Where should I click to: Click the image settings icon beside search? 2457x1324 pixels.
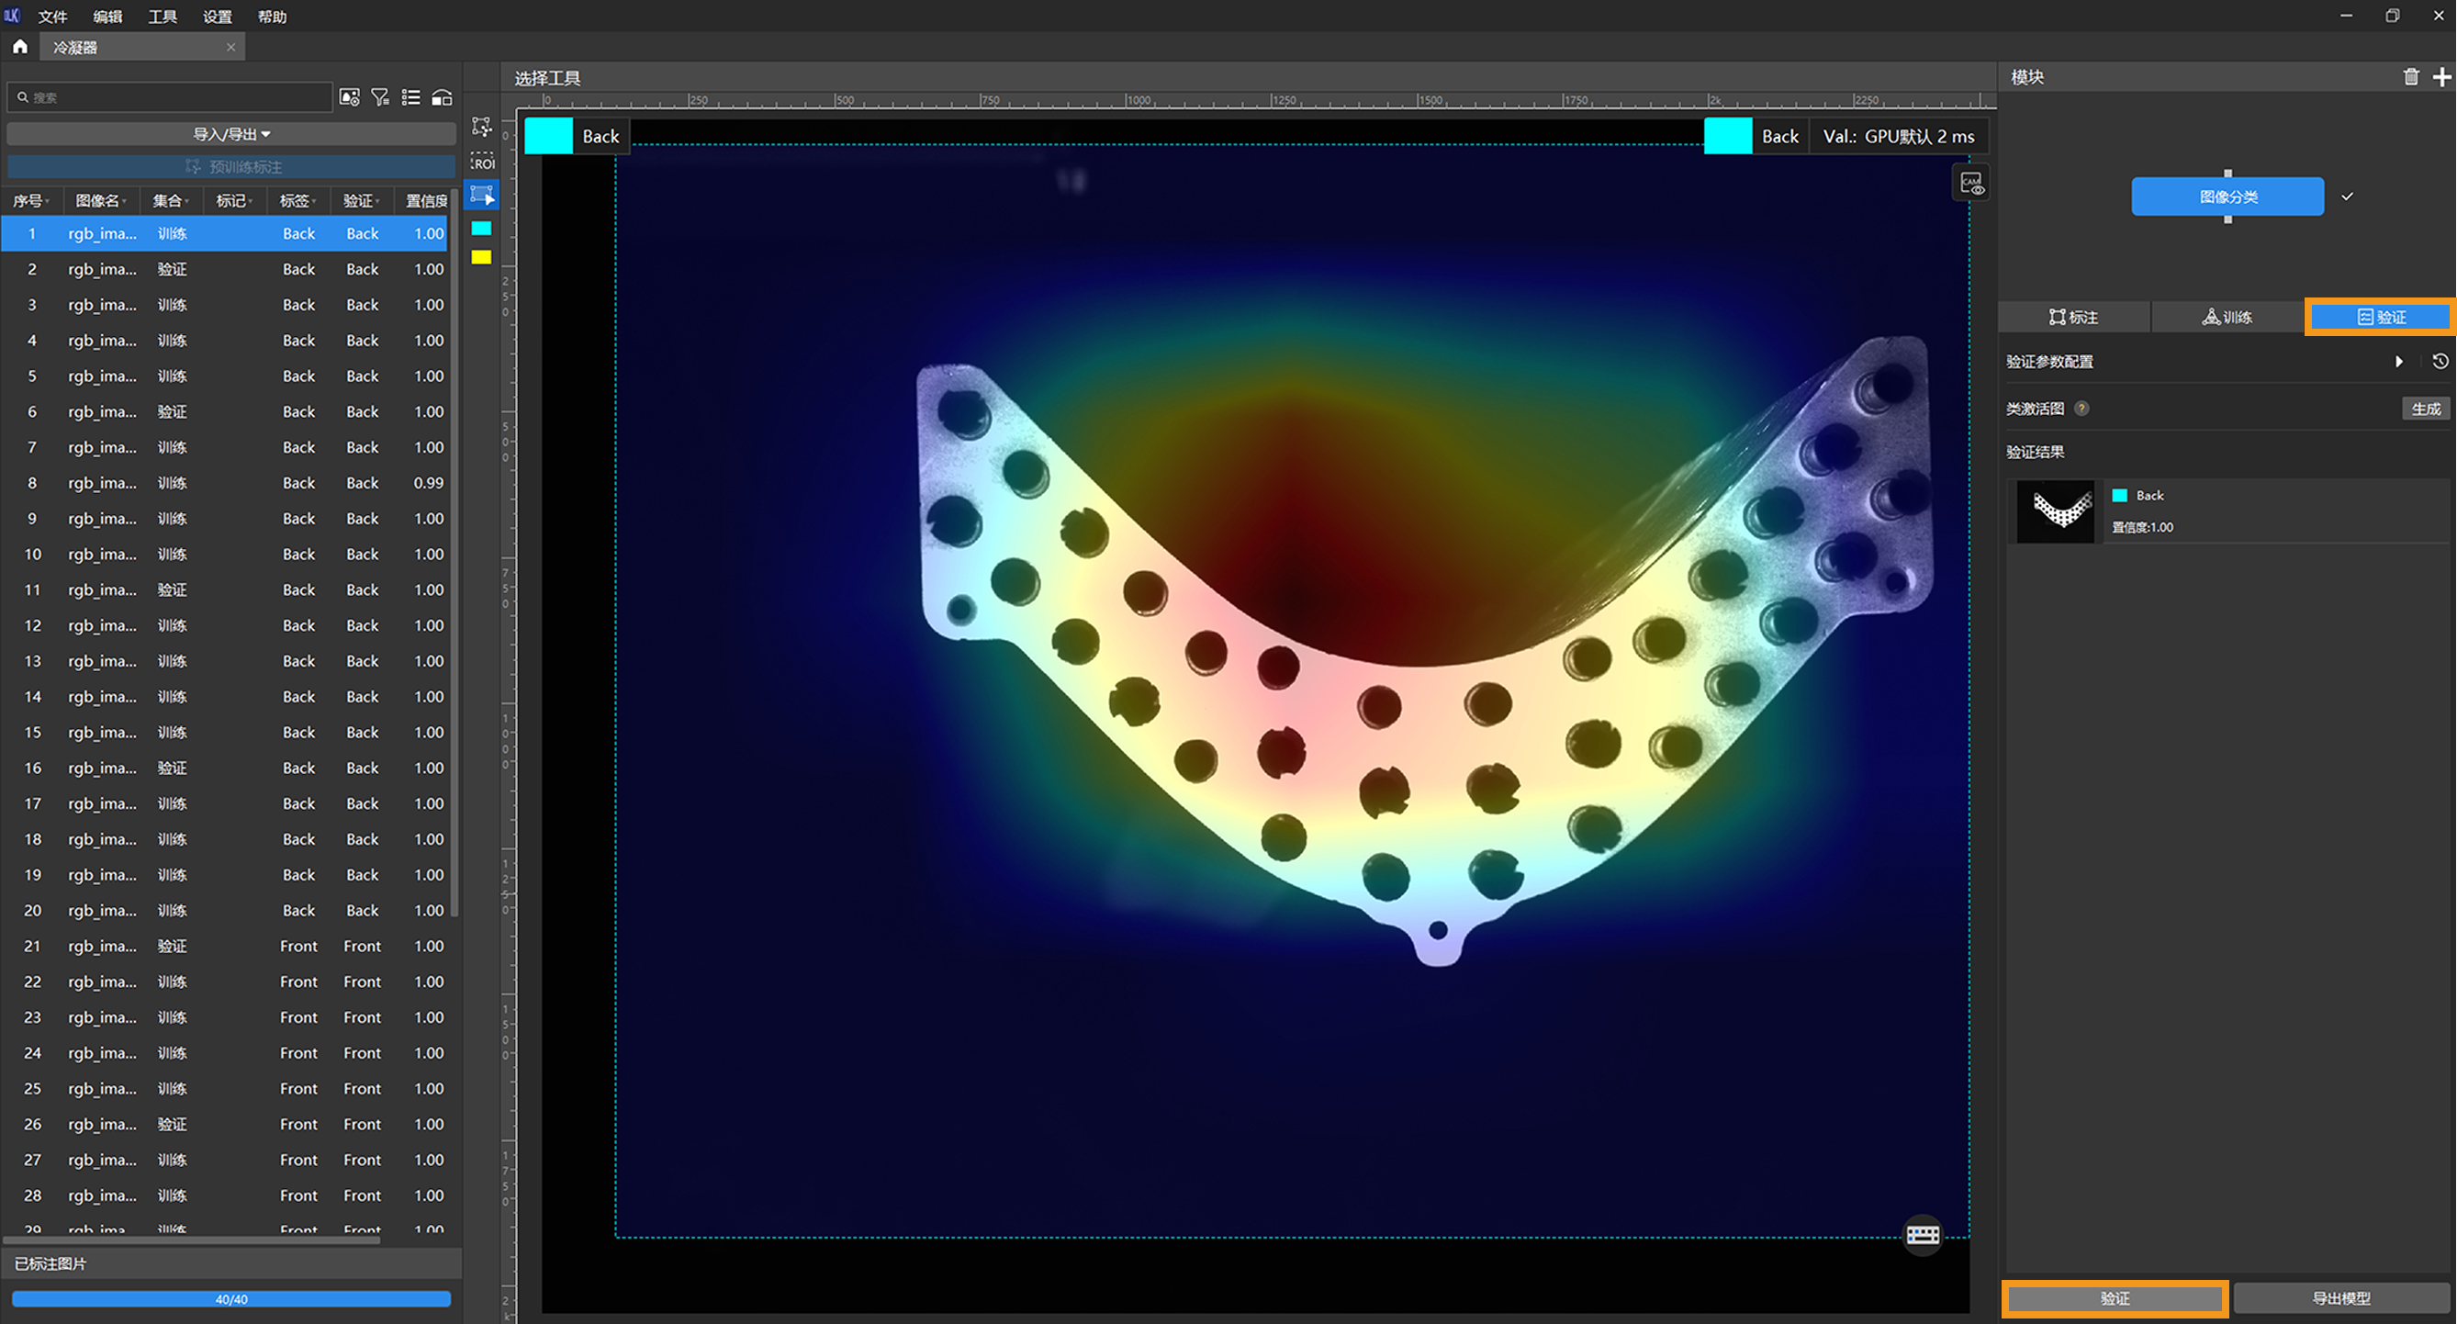(349, 97)
